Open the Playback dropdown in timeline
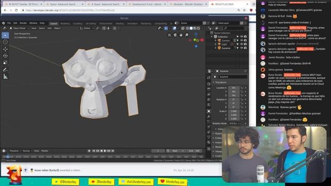 pos(15,151)
